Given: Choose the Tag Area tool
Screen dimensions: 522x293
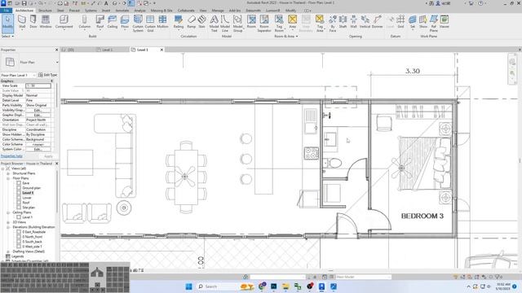Looking at the screenshot, I should [x=320, y=24].
